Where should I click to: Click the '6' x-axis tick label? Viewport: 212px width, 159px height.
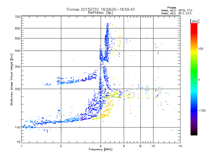124,146
